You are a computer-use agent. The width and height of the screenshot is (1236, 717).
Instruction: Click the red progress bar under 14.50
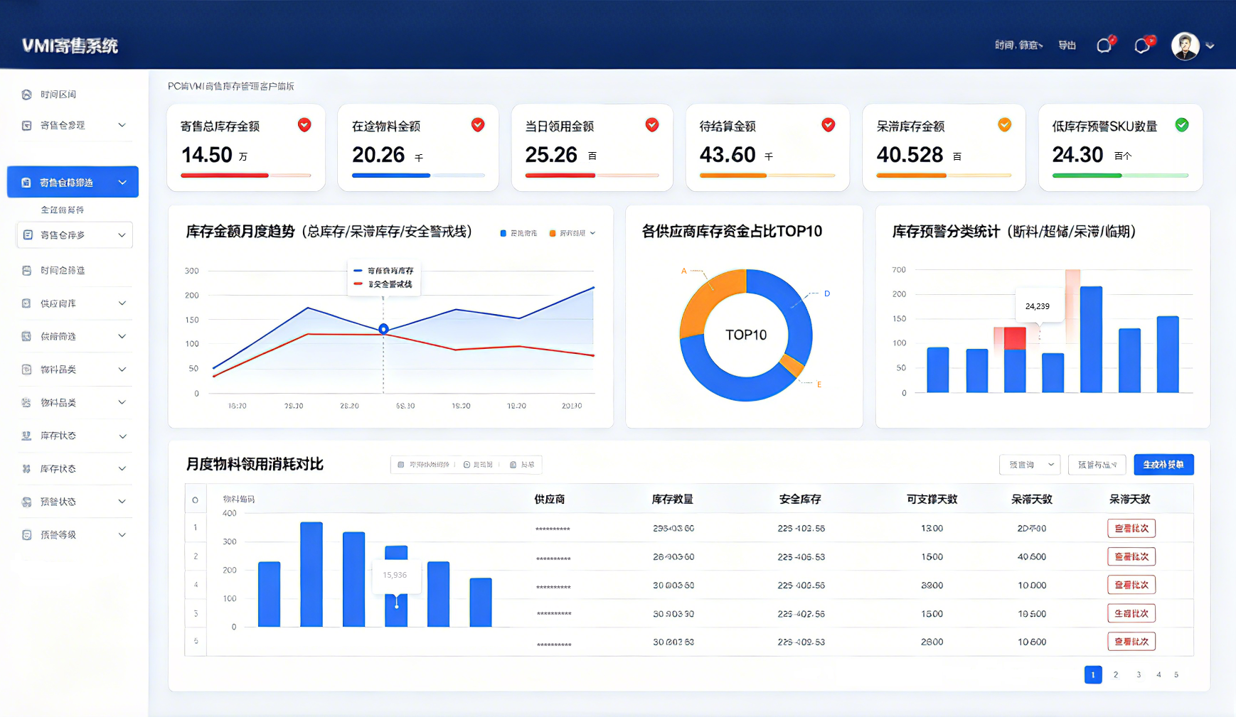pos(225,176)
